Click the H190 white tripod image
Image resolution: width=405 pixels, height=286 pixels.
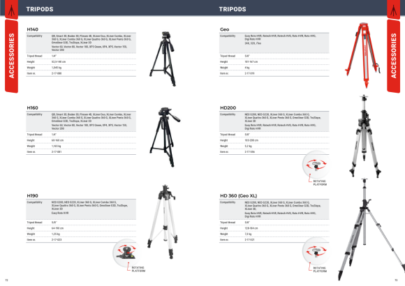coord(163,221)
